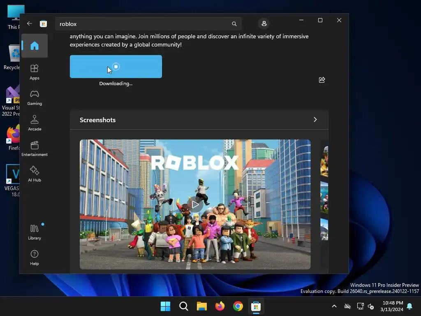Share the Roblox app page
Image resolution: width=421 pixels, height=316 pixels.
322,80
